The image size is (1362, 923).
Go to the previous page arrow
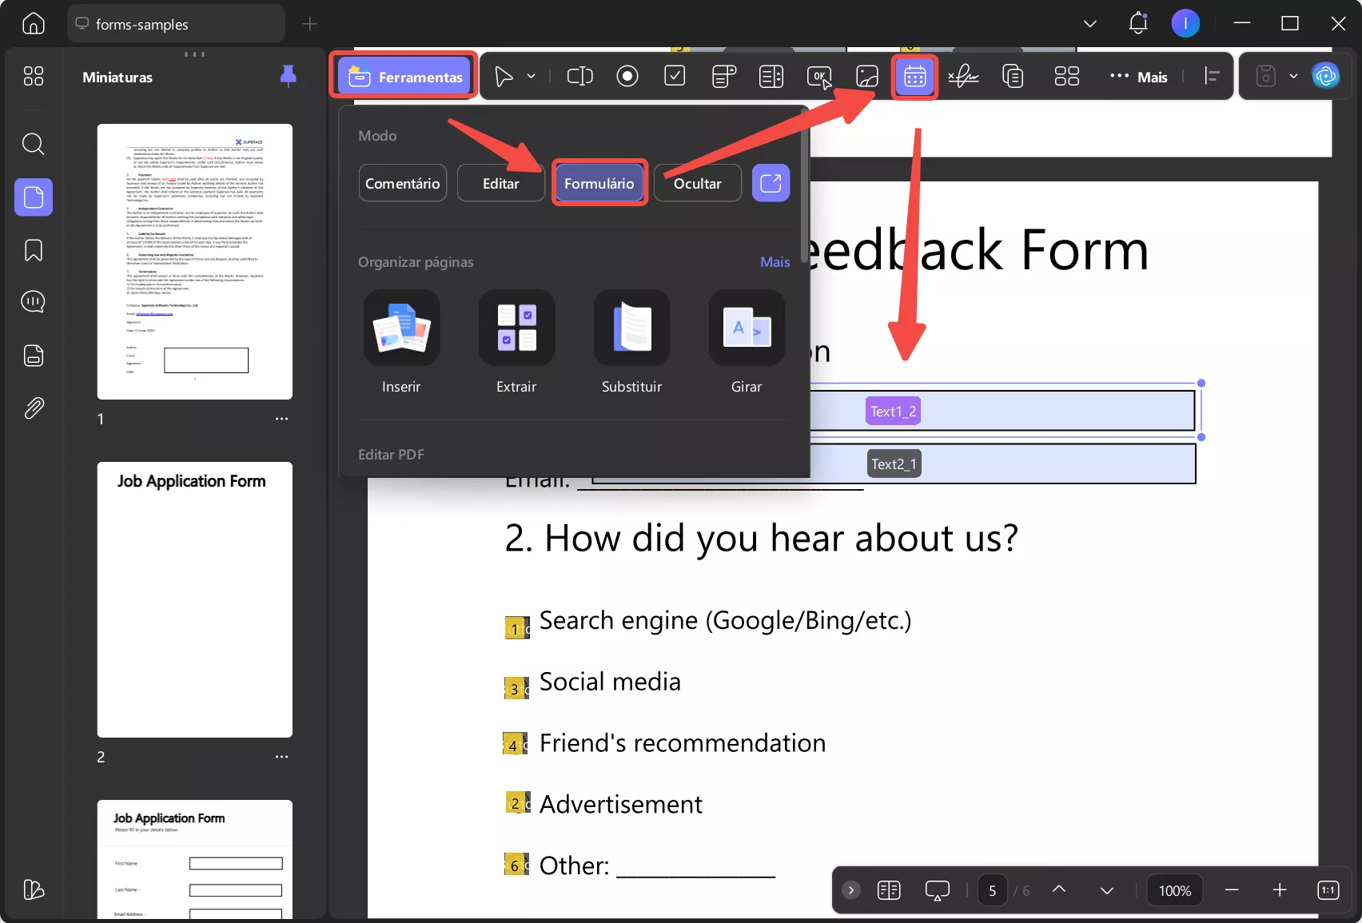1059,889
